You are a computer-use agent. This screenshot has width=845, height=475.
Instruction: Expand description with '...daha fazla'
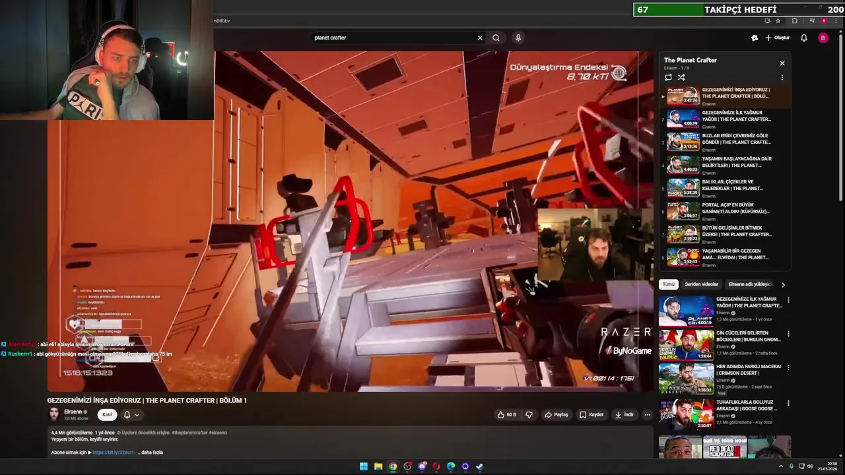click(x=151, y=453)
